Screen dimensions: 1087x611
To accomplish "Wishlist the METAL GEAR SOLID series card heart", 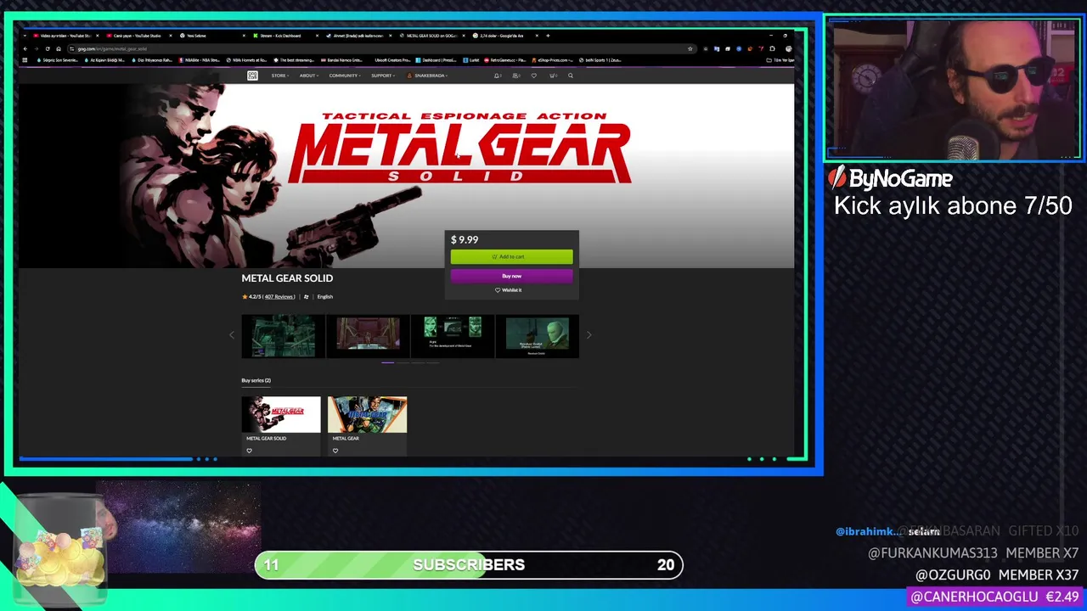I will [x=249, y=451].
